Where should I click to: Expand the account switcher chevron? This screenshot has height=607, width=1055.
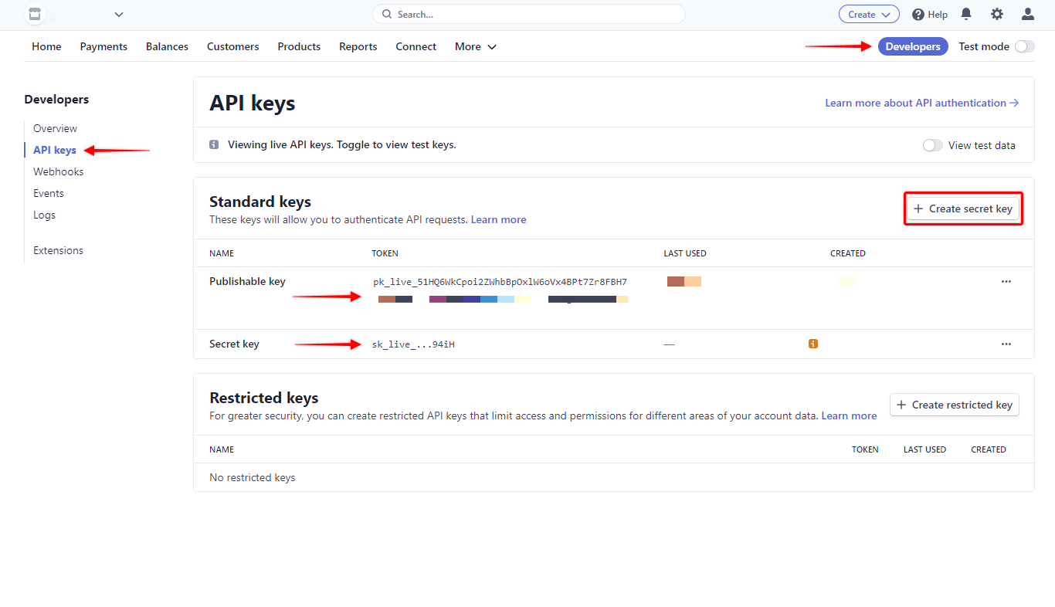pyautogui.click(x=119, y=14)
